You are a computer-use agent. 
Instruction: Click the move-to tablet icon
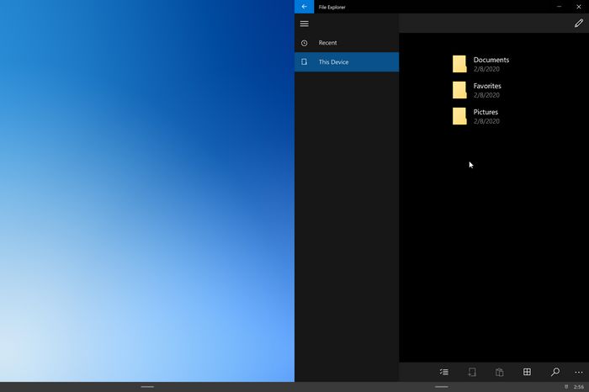point(472,372)
